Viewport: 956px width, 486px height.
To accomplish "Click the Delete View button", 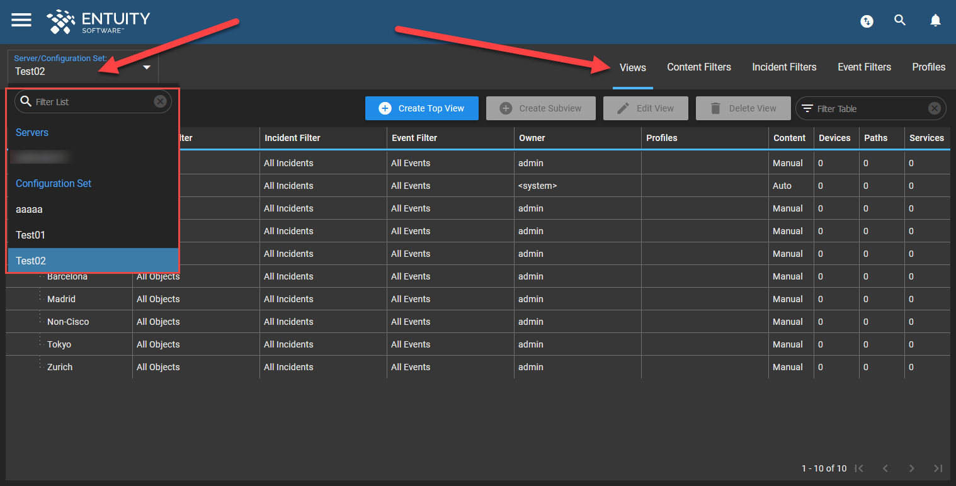I will (743, 108).
